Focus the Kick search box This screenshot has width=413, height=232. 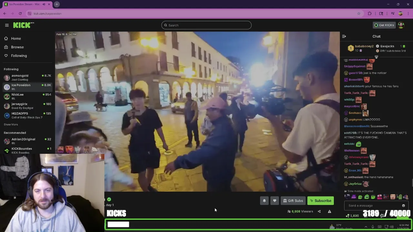tap(206, 25)
